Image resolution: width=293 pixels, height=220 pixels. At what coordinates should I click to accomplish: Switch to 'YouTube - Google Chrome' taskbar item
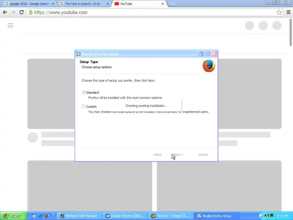click(x=171, y=216)
